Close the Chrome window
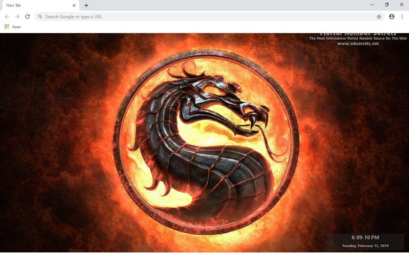 pyautogui.click(x=401, y=4)
